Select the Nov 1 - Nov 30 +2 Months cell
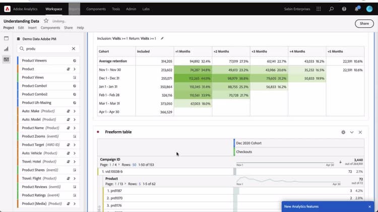378x212 pixels. [231, 70]
